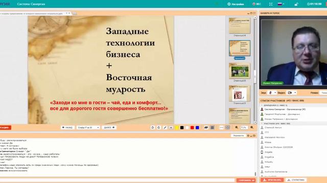
Task: Zoom out of the slide
Action: tap(237, 128)
